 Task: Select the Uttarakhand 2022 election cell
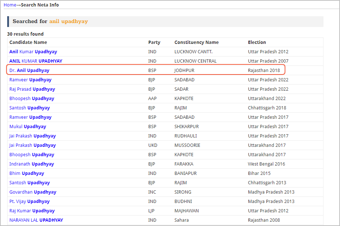pyautogui.click(x=267, y=98)
